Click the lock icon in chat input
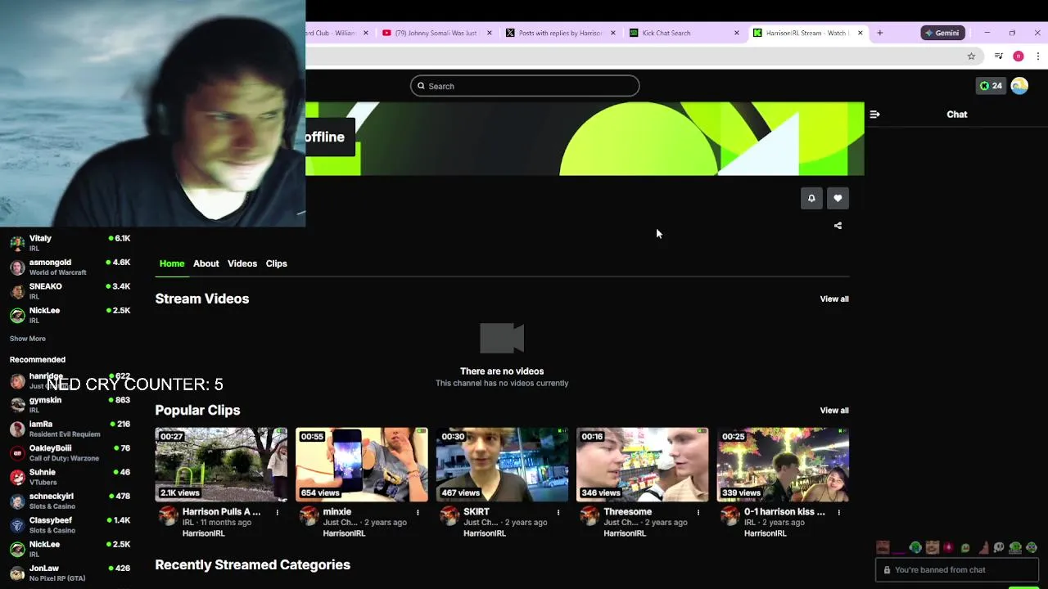Screen dimensions: 1048x589 887,570
